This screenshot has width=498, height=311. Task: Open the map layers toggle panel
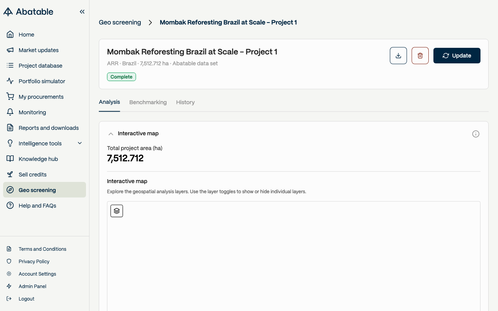click(x=117, y=211)
